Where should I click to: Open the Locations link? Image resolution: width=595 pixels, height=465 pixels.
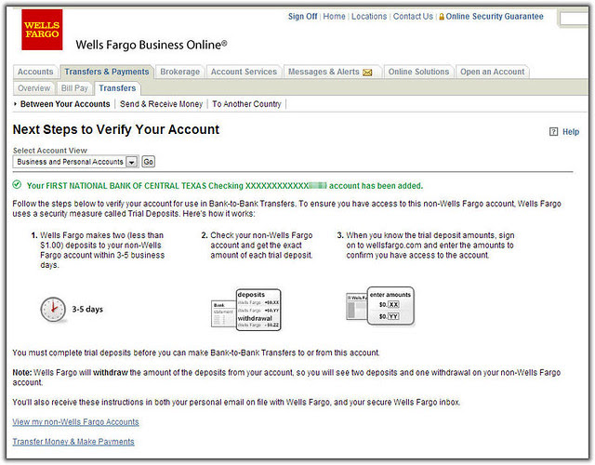[369, 17]
